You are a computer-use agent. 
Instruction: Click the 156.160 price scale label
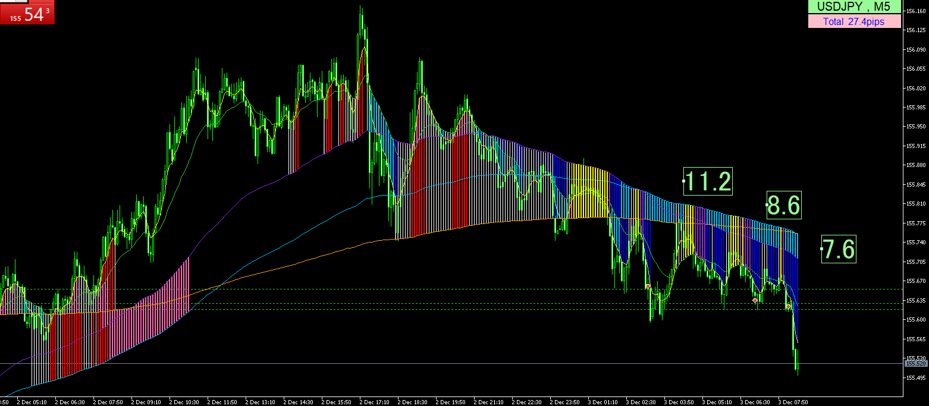point(917,11)
